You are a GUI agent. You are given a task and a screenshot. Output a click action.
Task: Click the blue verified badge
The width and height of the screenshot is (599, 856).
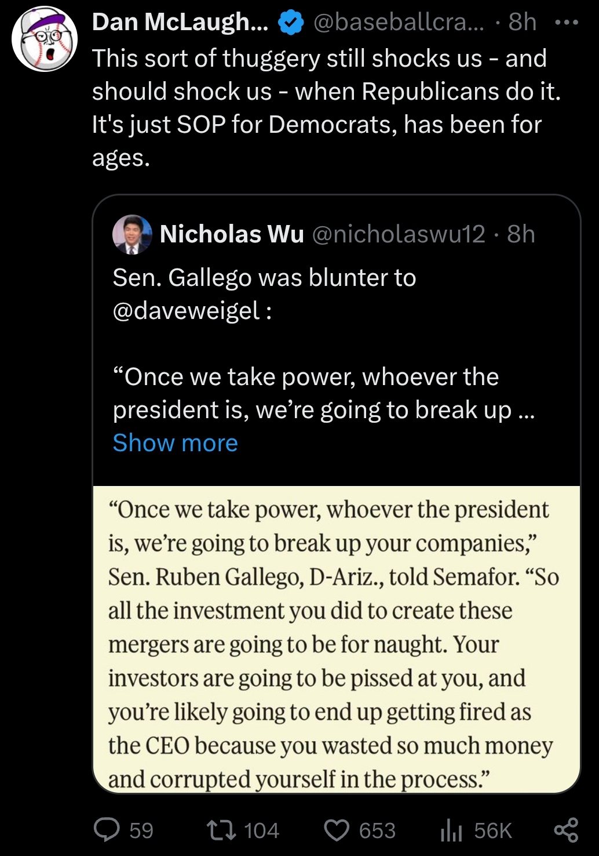pyautogui.click(x=291, y=23)
